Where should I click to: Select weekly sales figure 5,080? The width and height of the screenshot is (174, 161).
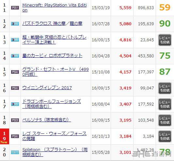point(125,24)
